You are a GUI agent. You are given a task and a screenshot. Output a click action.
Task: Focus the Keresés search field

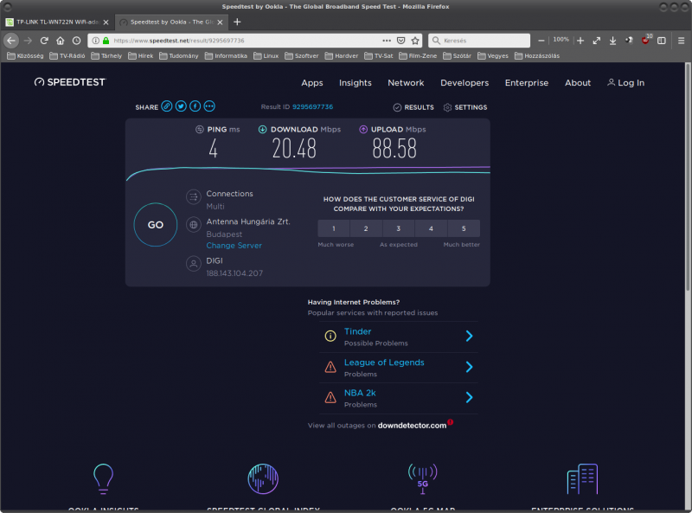tap(479, 41)
